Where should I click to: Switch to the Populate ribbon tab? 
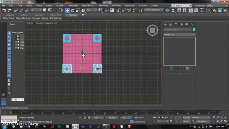pos(73,15)
